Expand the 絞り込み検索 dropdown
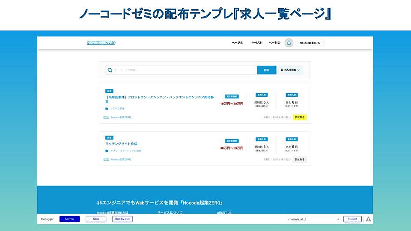Viewport: 411px width, 231px height. (x=290, y=70)
